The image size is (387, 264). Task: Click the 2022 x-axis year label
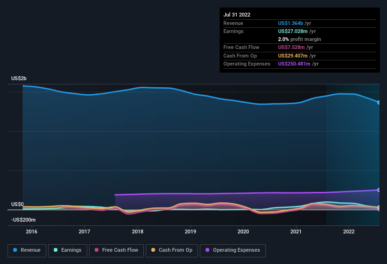click(349, 231)
